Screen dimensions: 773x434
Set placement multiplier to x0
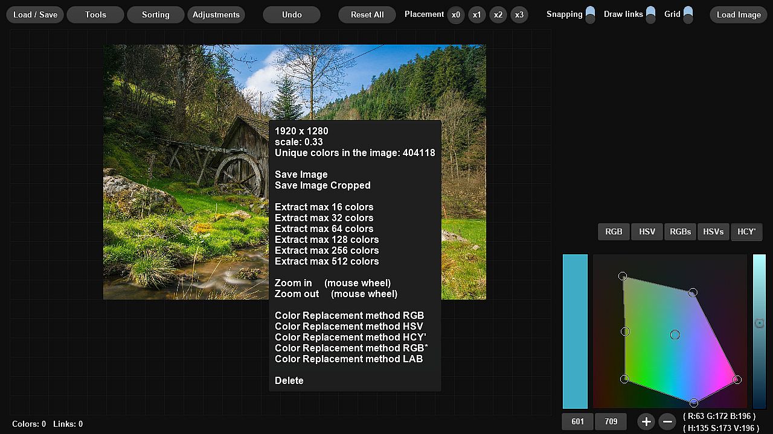coord(456,14)
